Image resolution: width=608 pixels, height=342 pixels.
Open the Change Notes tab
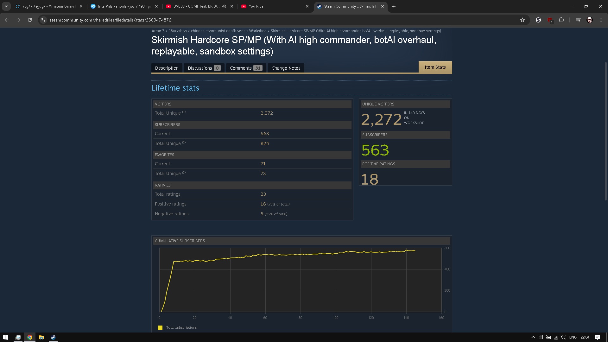pos(286,68)
